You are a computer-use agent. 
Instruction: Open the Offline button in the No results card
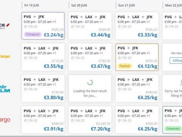point(176,61)
